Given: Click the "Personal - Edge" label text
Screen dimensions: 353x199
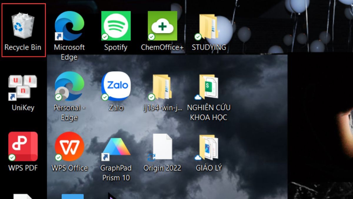Looking at the screenshot, I should [69, 113].
